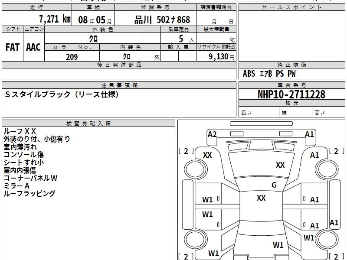
Task: Click the 08年05月 inspection expiry date
Action: [95, 20]
